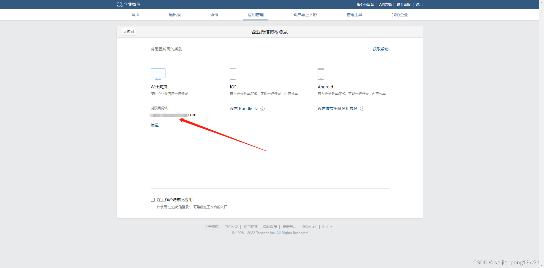Select 应用管理 tab
Image resolution: width=544 pixels, height=268 pixels.
(x=256, y=15)
